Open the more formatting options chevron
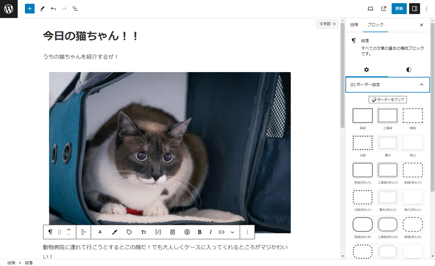The height and width of the screenshot is (266, 435). click(x=232, y=232)
